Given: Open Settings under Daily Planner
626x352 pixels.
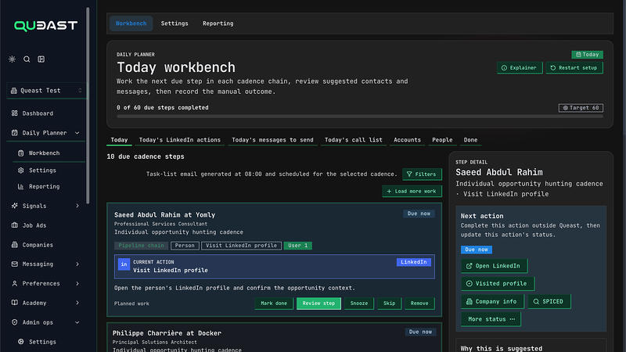Looking at the screenshot, I should point(42,171).
